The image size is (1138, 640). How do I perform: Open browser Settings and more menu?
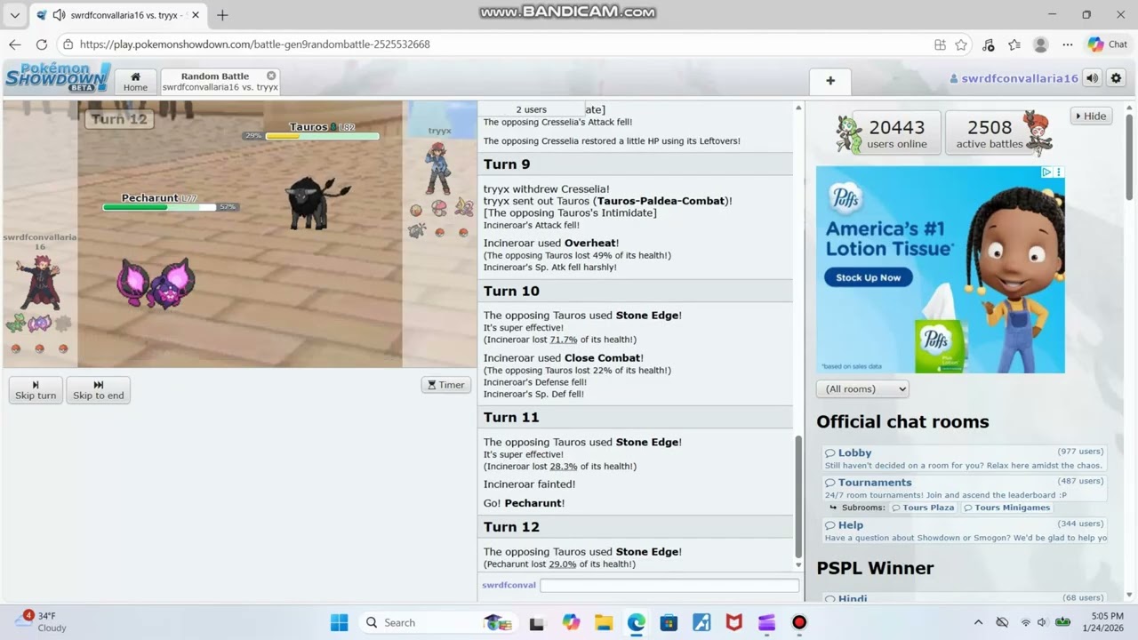pos(1068,44)
